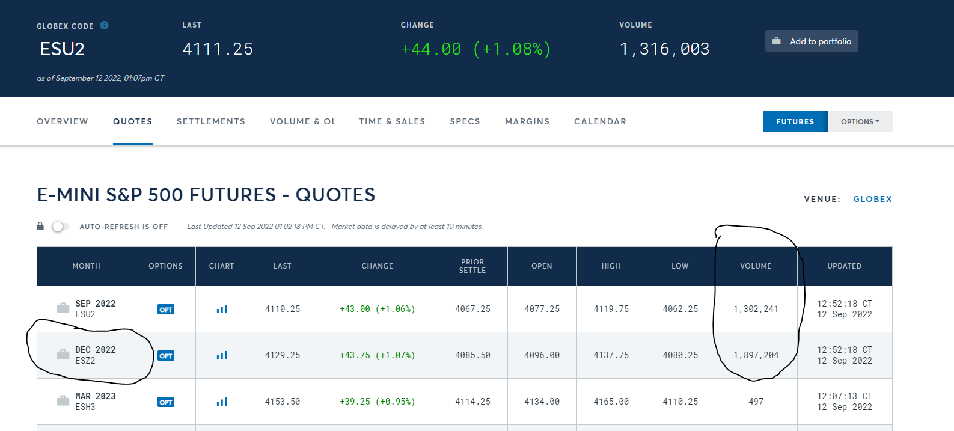Click the Last price 4110.25 cell

point(283,309)
